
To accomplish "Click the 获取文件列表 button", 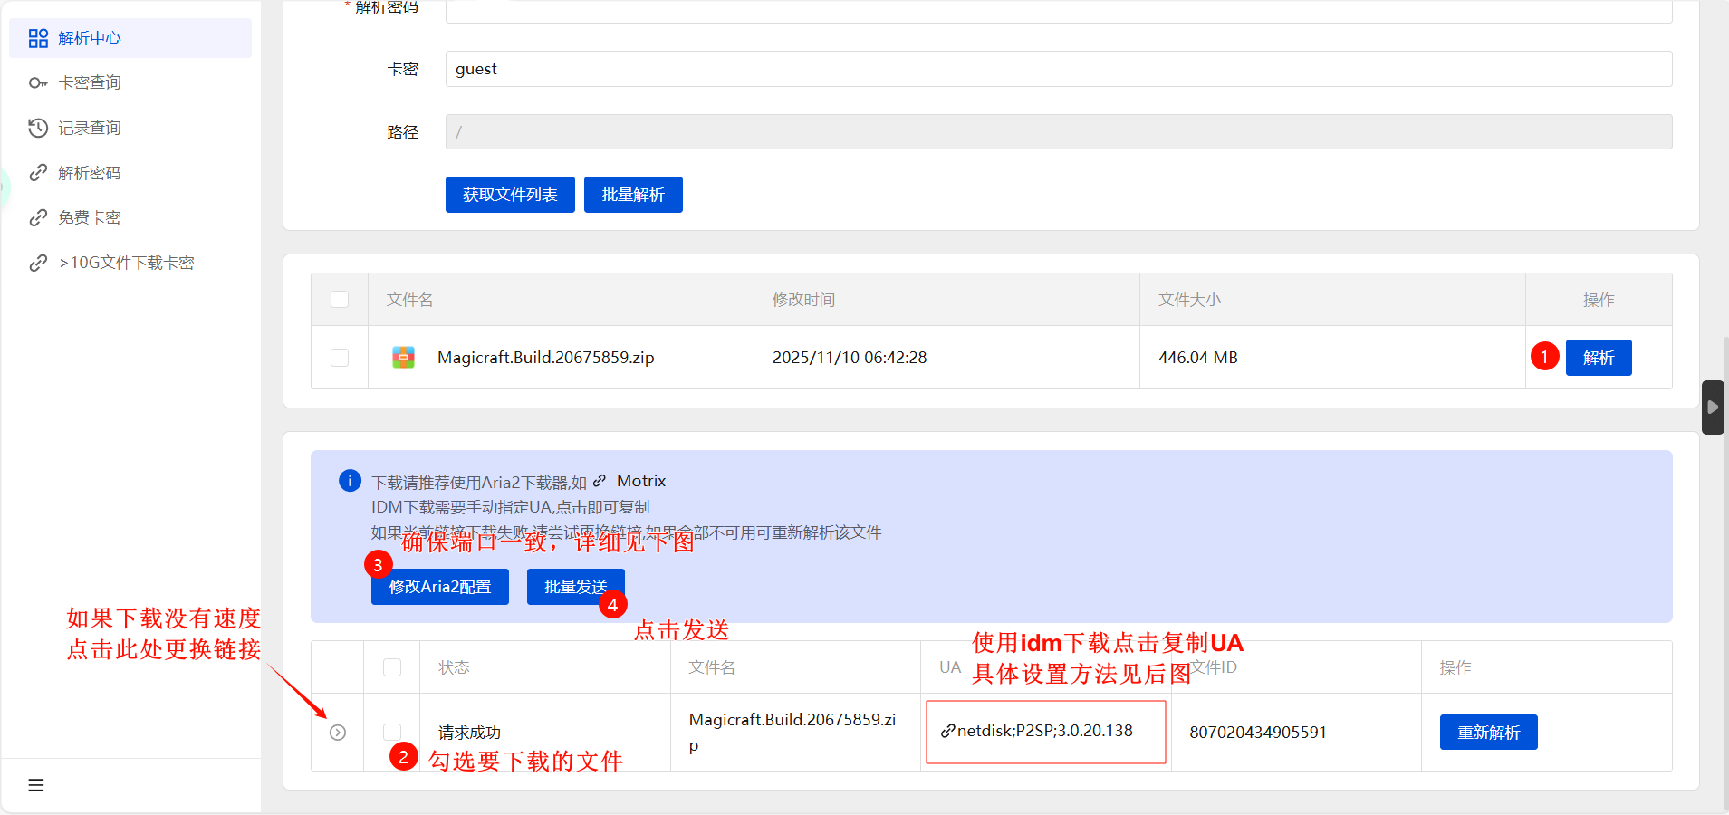I will 509,194.
